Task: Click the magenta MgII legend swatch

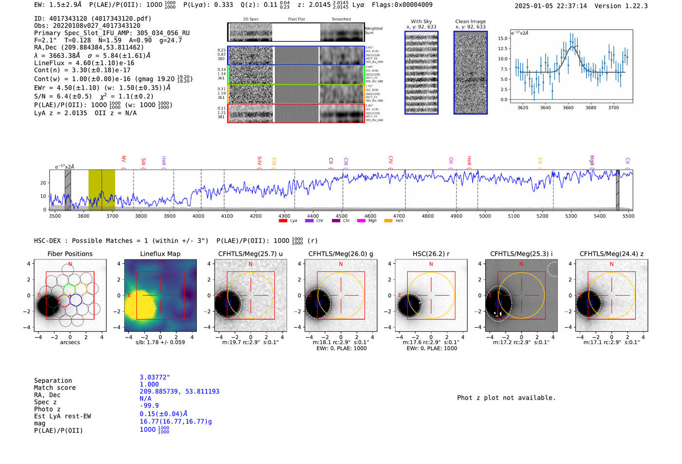Action: coord(361,221)
